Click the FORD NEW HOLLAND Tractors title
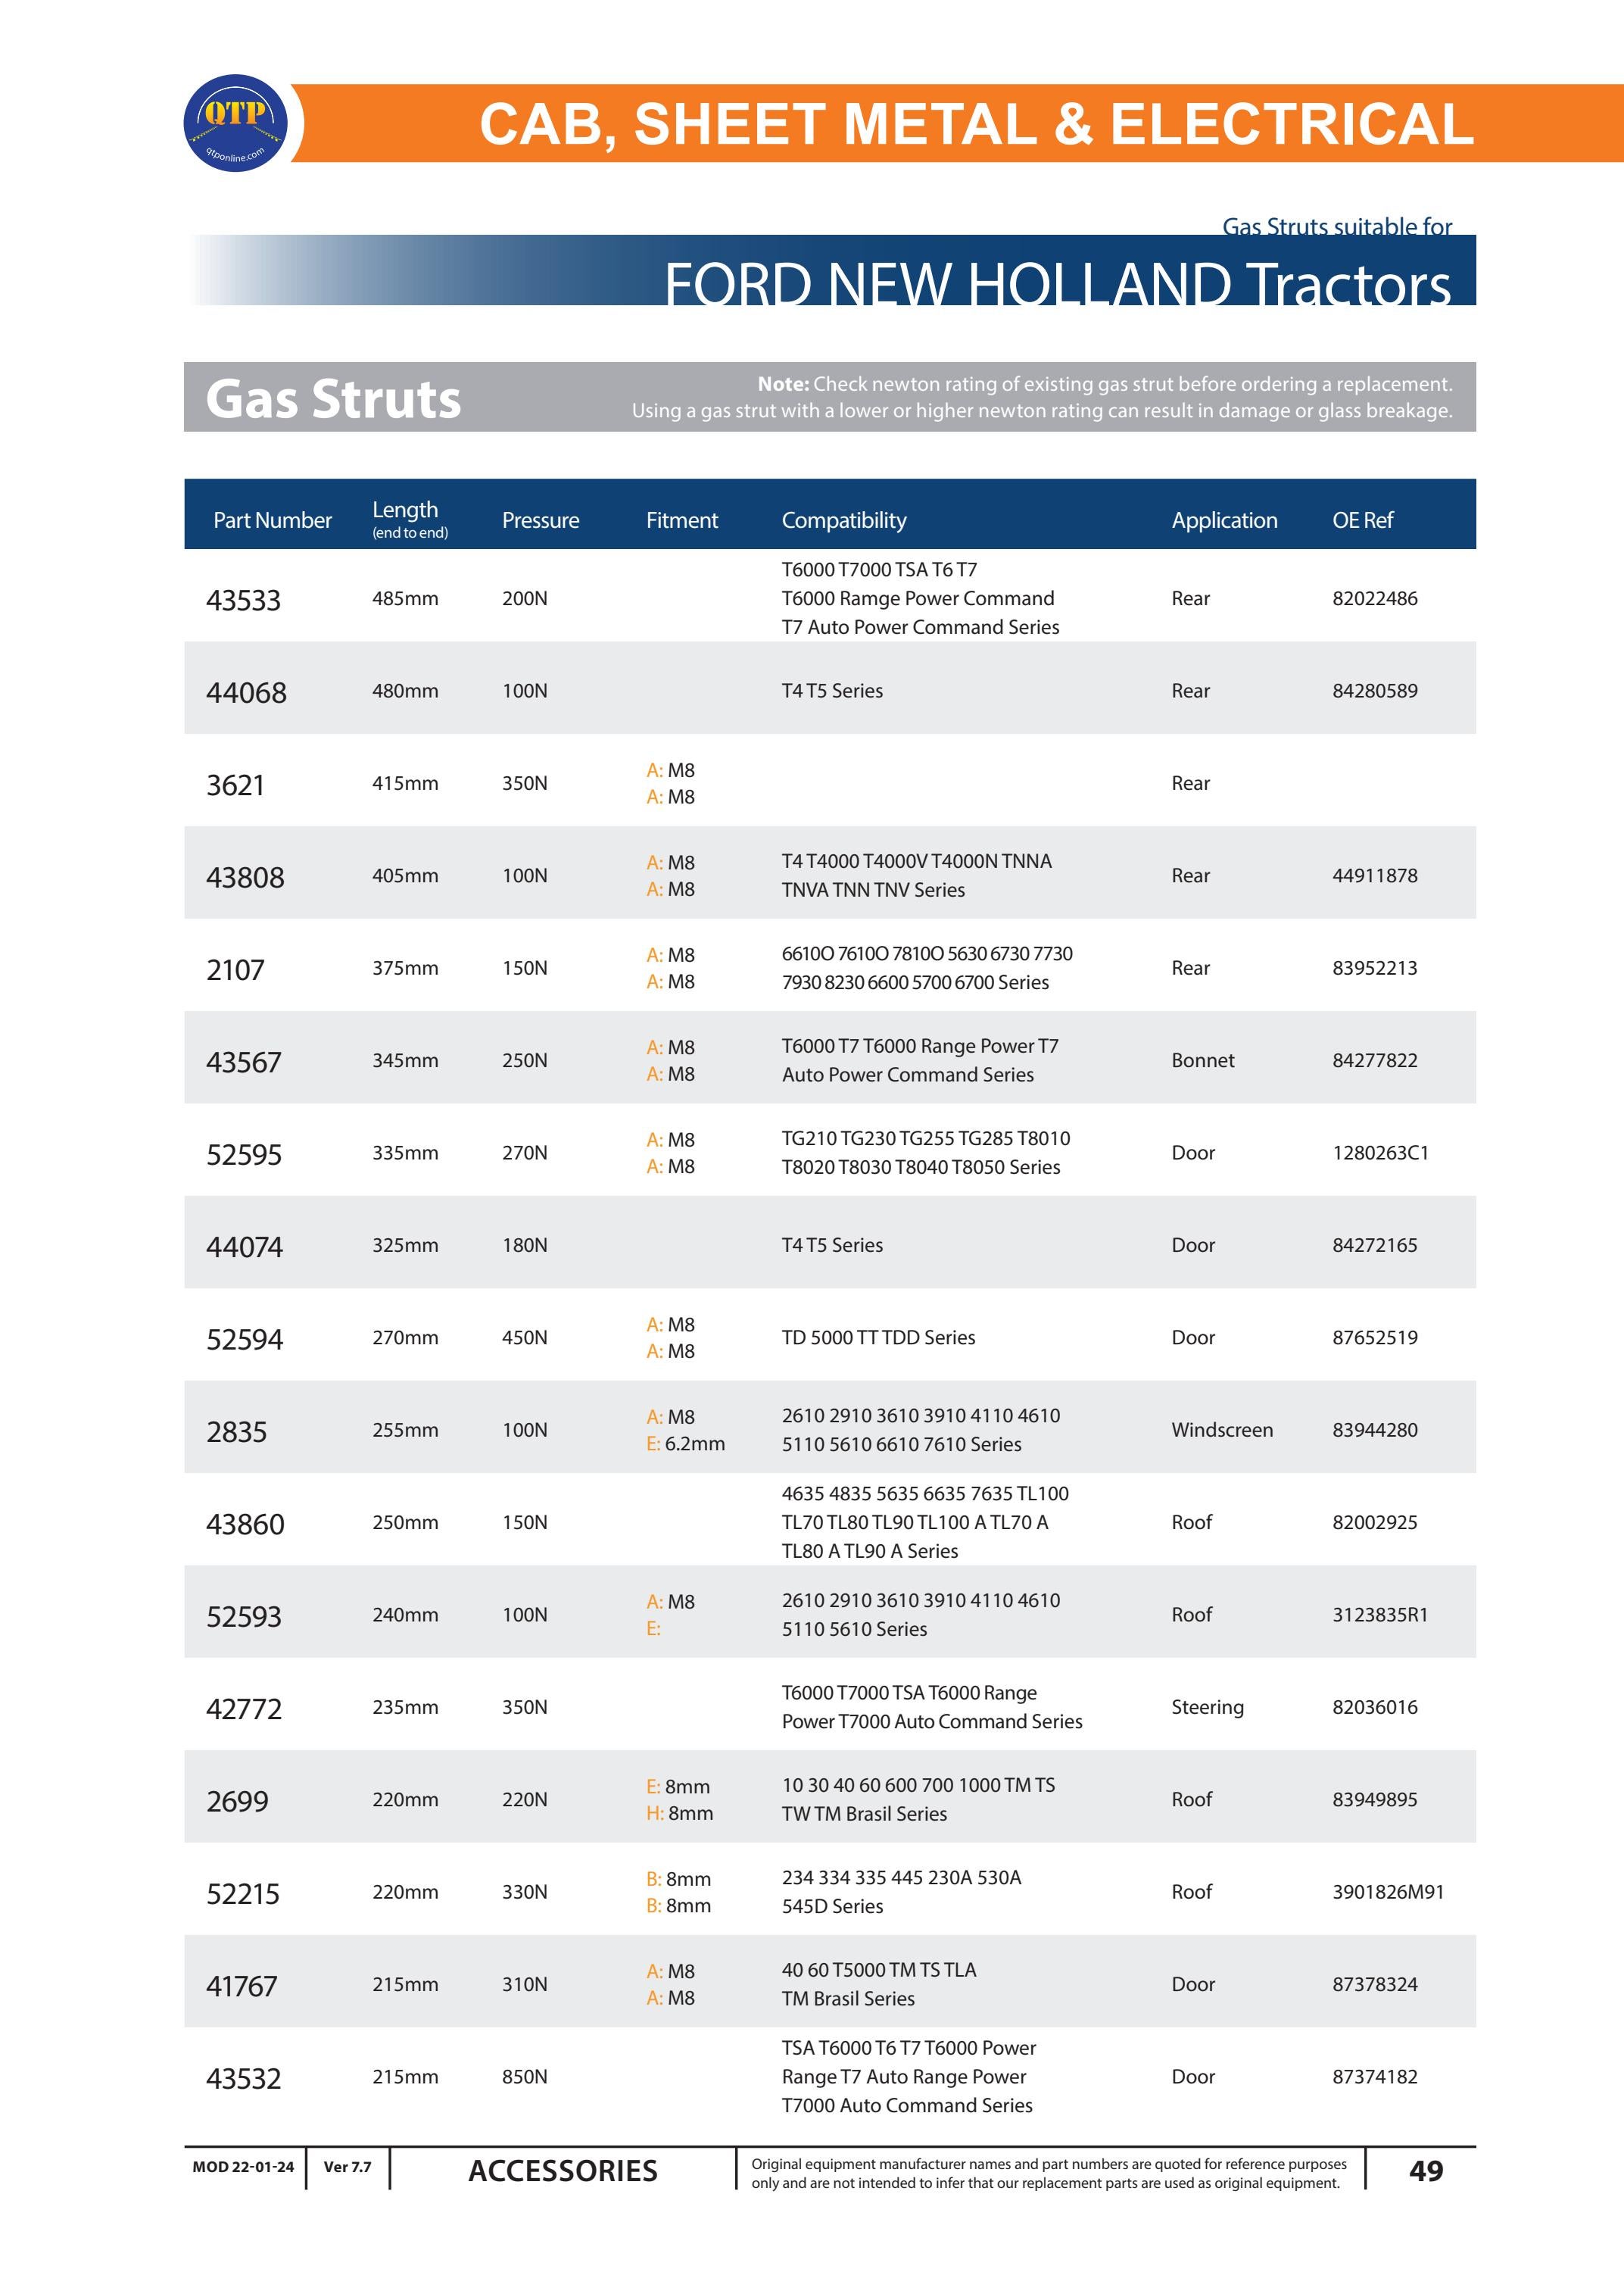The width and height of the screenshot is (1624, 2269). click(x=1057, y=283)
